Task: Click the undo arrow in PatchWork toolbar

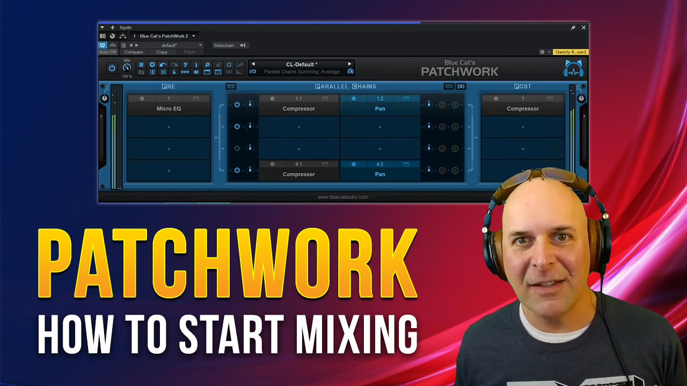Action: [163, 65]
